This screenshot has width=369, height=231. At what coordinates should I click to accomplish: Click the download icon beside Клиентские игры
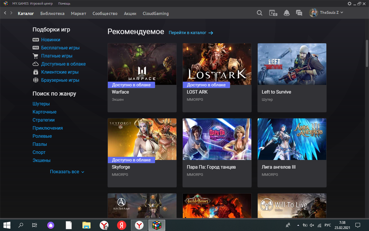pos(36,72)
